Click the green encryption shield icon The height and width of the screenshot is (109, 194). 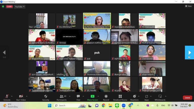click(x=3, y=7)
